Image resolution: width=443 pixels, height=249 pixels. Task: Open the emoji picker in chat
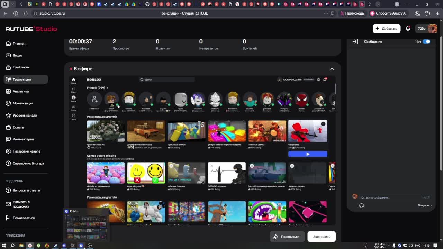(362, 205)
